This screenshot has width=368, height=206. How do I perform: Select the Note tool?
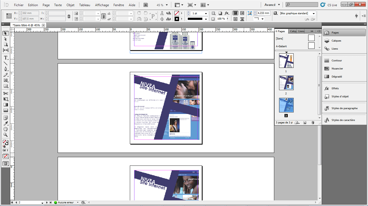(x=6, y=118)
